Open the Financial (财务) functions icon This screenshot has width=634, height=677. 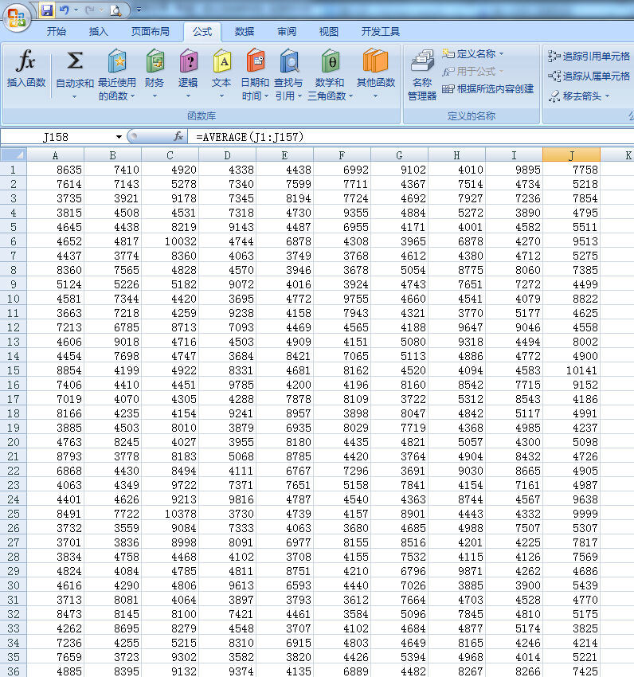tap(155, 62)
